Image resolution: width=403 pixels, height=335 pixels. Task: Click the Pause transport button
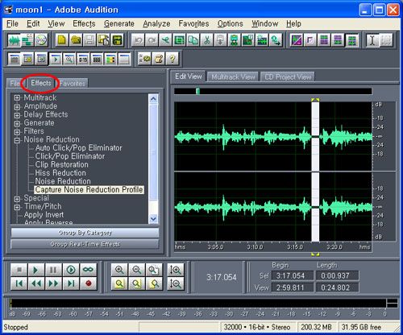(53, 270)
